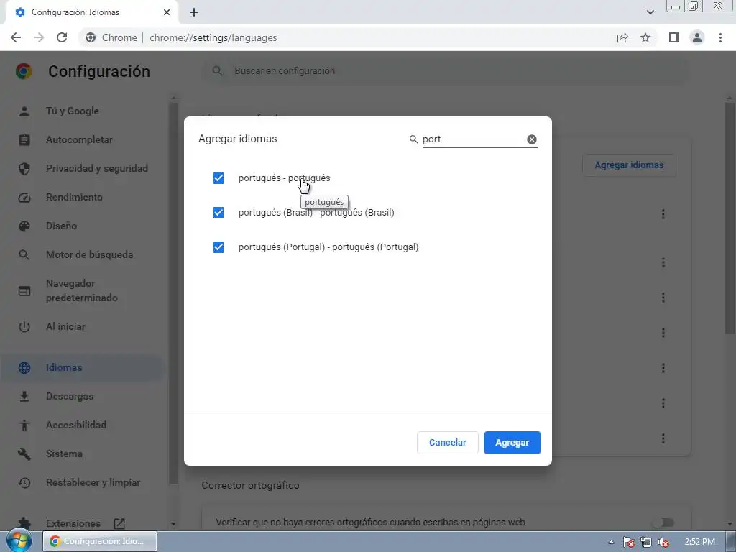The width and height of the screenshot is (736, 552).
Task: Click the address bar URL chrome://settings/languages
Action: coord(213,37)
